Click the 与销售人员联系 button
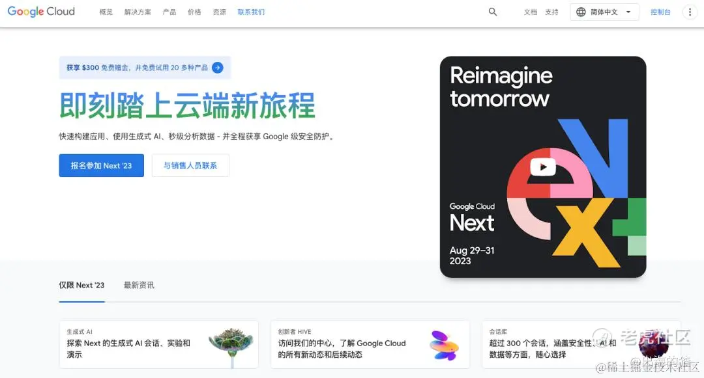This screenshot has height=378, width=704. click(x=190, y=165)
